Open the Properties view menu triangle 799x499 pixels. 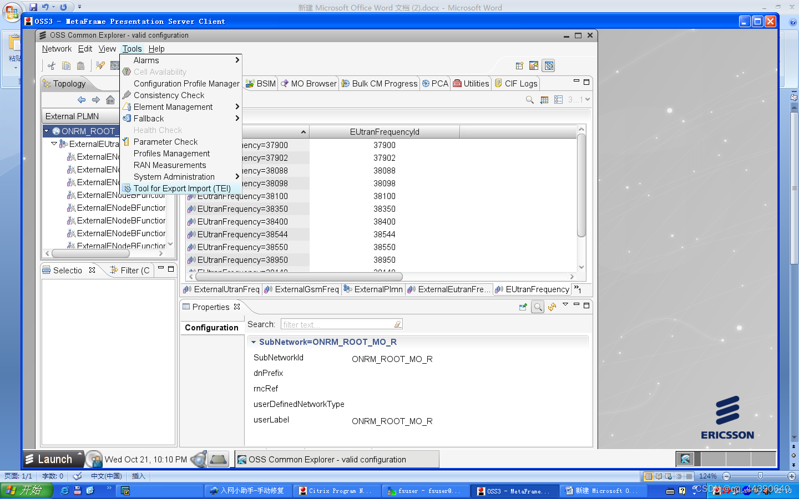[565, 304]
